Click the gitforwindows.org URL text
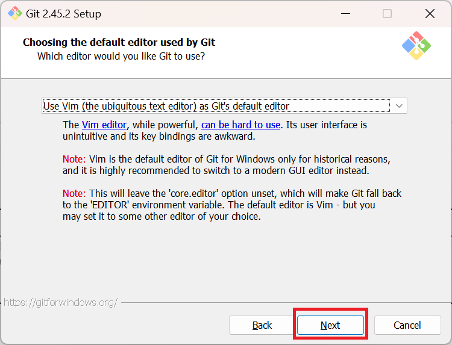This screenshot has width=452, height=345. click(x=60, y=302)
